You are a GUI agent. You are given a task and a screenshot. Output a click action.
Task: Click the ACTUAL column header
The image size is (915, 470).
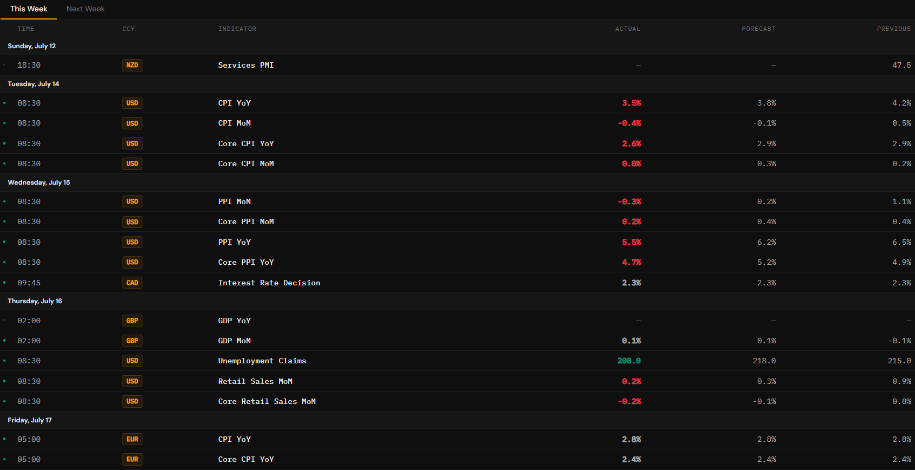628,29
